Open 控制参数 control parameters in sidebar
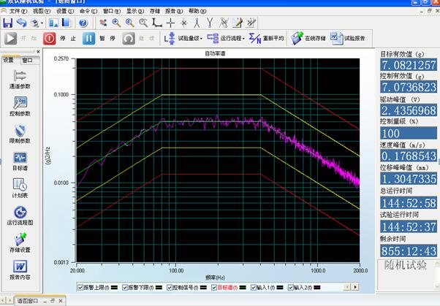Image resolution: width=440 pixels, height=306 pixels. coord(20,107)
